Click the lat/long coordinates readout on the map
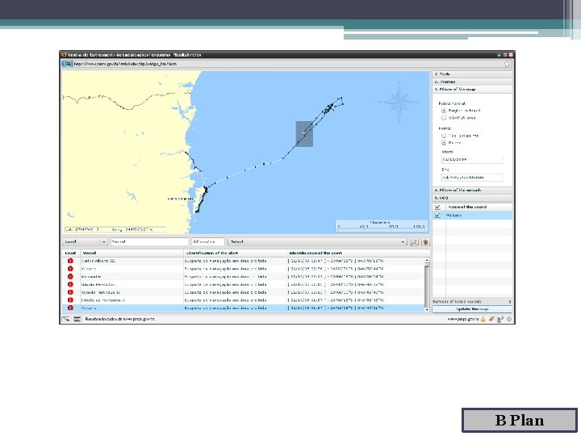The height and width of the screenshot is (436, 581). [x=115, y=229]
